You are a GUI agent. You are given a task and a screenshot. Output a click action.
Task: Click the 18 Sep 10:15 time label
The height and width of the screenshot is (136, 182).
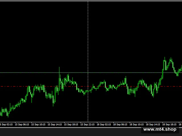136,124
